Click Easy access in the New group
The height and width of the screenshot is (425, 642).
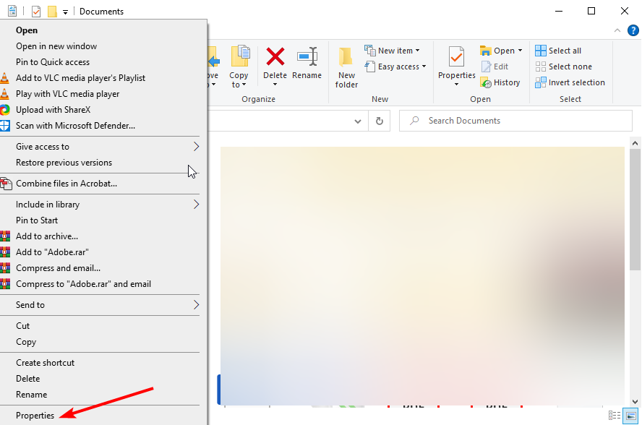click(x=395, y=66)
